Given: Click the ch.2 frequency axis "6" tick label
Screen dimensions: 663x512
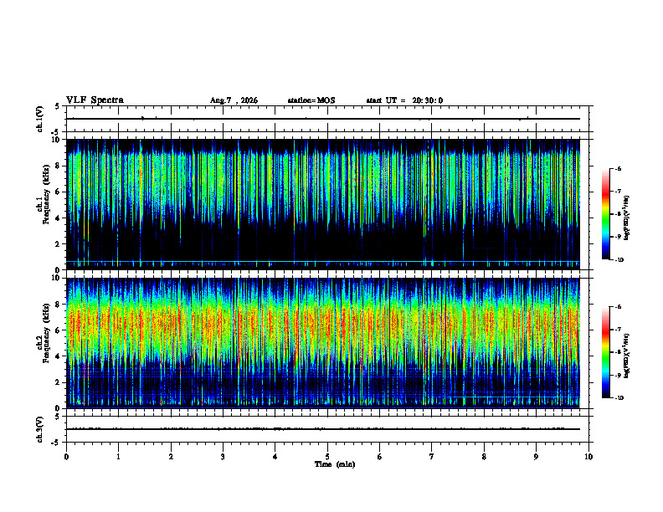Looking at the screenshot, I should 59,330.
